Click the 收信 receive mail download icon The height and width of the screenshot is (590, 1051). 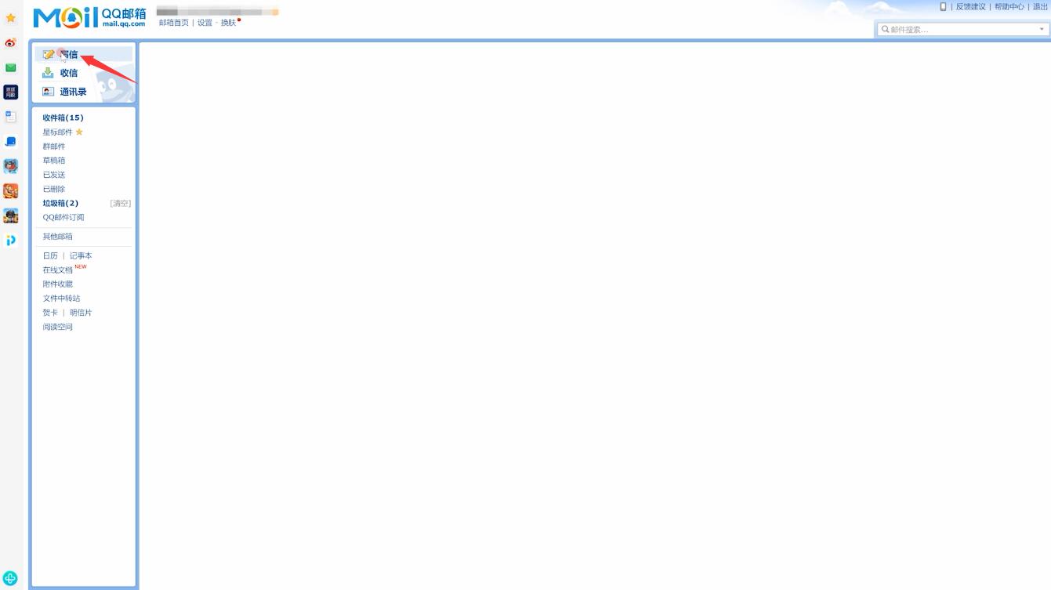[49, 73]
